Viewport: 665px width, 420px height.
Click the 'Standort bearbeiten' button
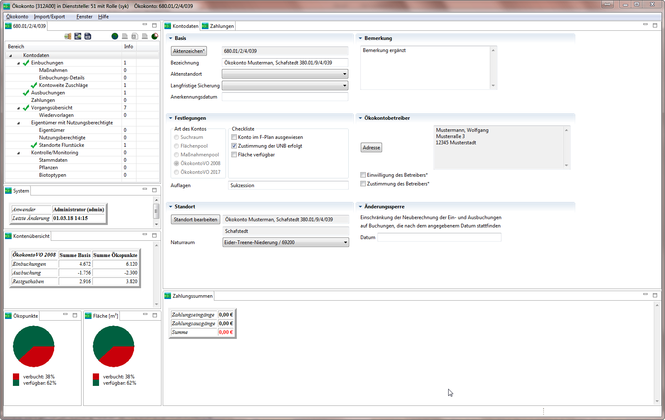pos(195,220)
